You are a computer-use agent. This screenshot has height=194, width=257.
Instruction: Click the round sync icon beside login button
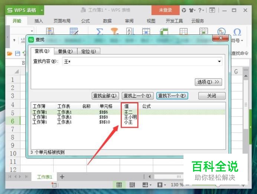184,10
